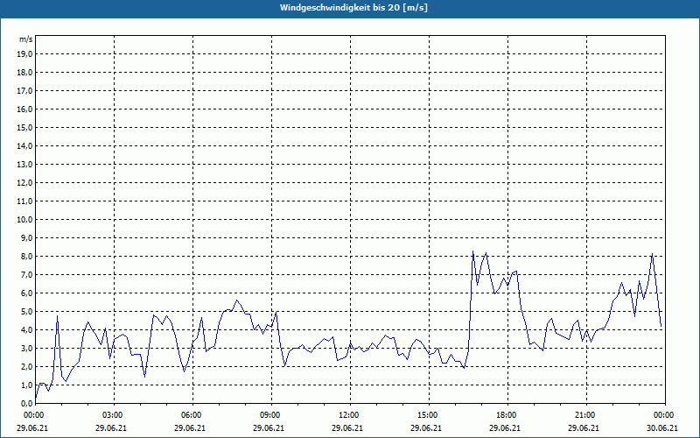Viewport: 700px width, 438px height.
Task: Click the 6,0 y-axis label
Action: [x=27, y=293]
